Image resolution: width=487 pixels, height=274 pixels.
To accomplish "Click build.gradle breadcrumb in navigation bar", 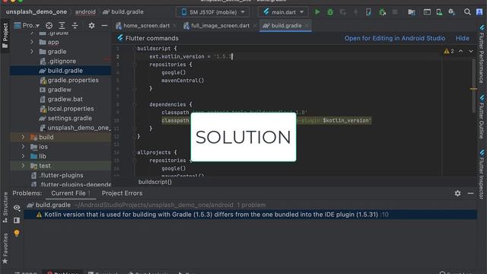I will click(123, 12).
